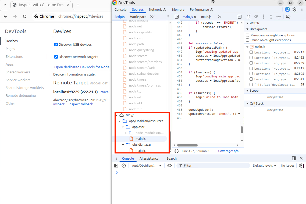Screen dimensions: 306x204
Task: Collapse the obsidian.asar folder
Action: click(x=123, y=145)
